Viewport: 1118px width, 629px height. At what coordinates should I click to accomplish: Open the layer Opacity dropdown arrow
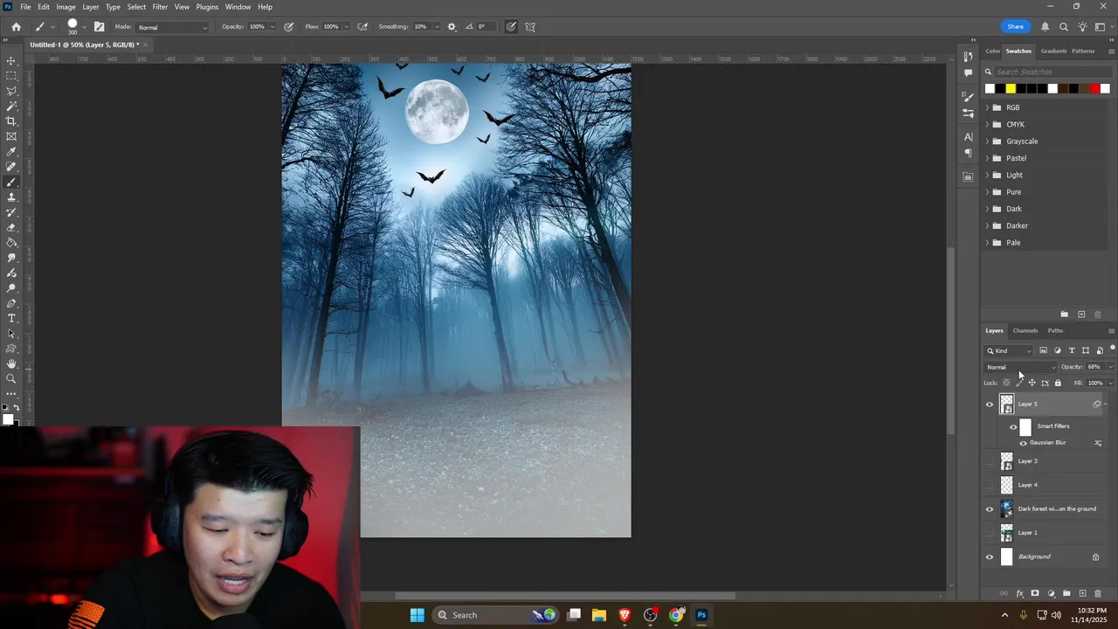pos(1110,367)
